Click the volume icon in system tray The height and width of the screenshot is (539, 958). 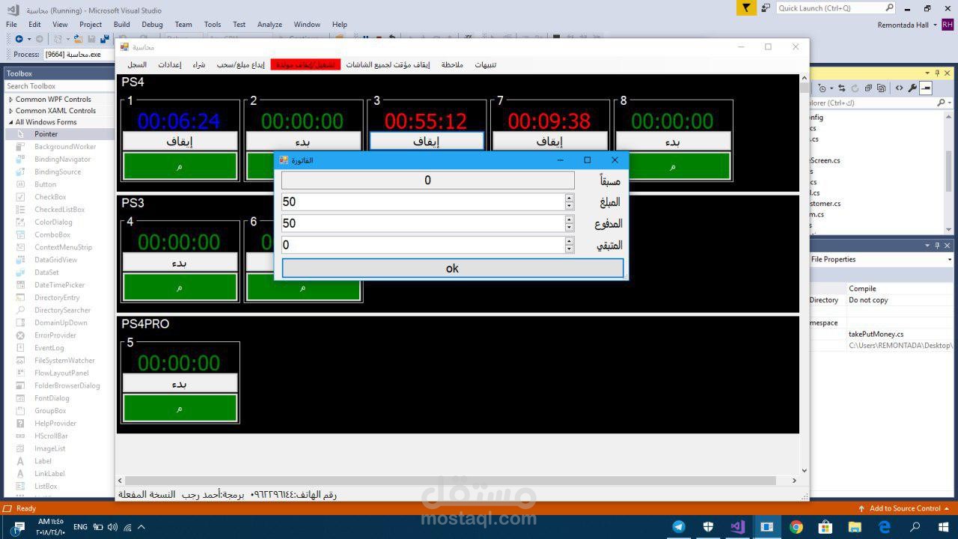pyautogui.click(x=112, y=527)
